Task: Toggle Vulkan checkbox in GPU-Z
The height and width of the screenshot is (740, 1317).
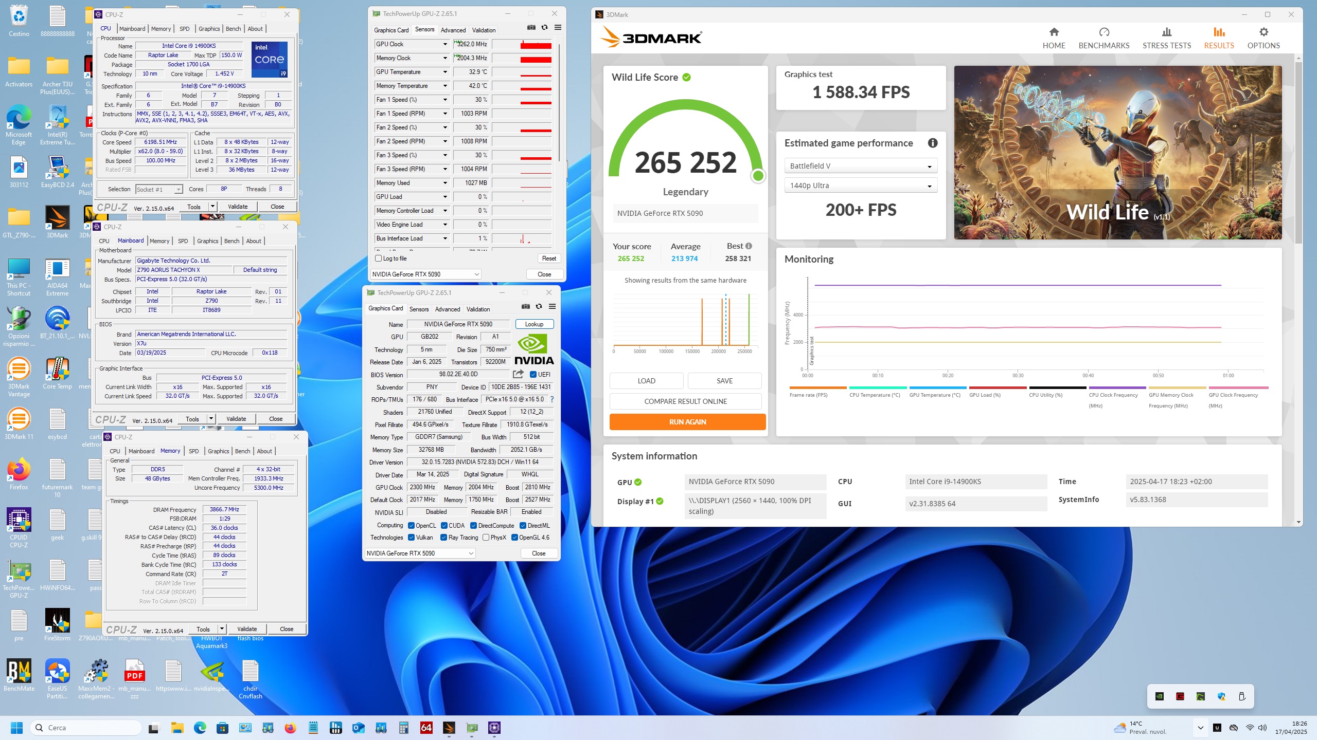Action: point(411,538)
